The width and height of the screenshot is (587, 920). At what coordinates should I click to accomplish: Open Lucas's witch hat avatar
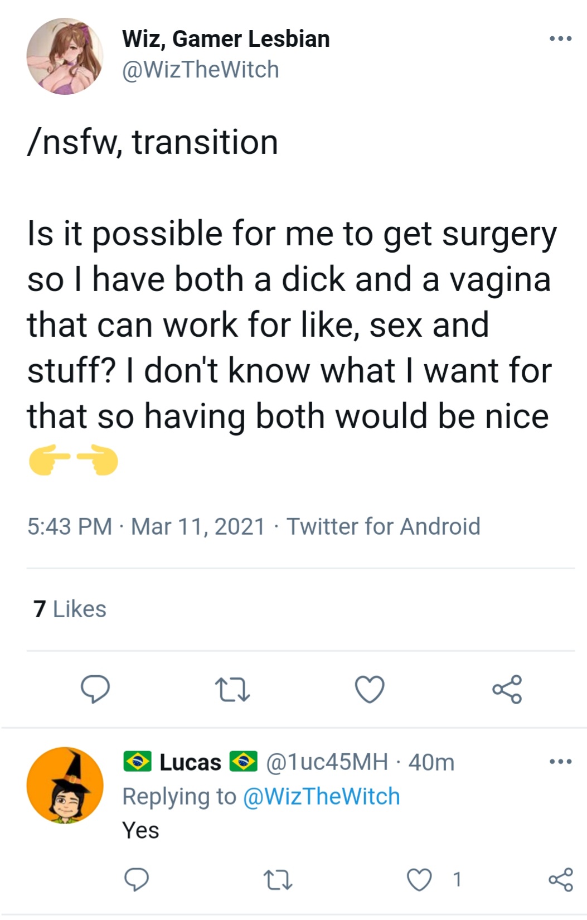click(65, 785)
